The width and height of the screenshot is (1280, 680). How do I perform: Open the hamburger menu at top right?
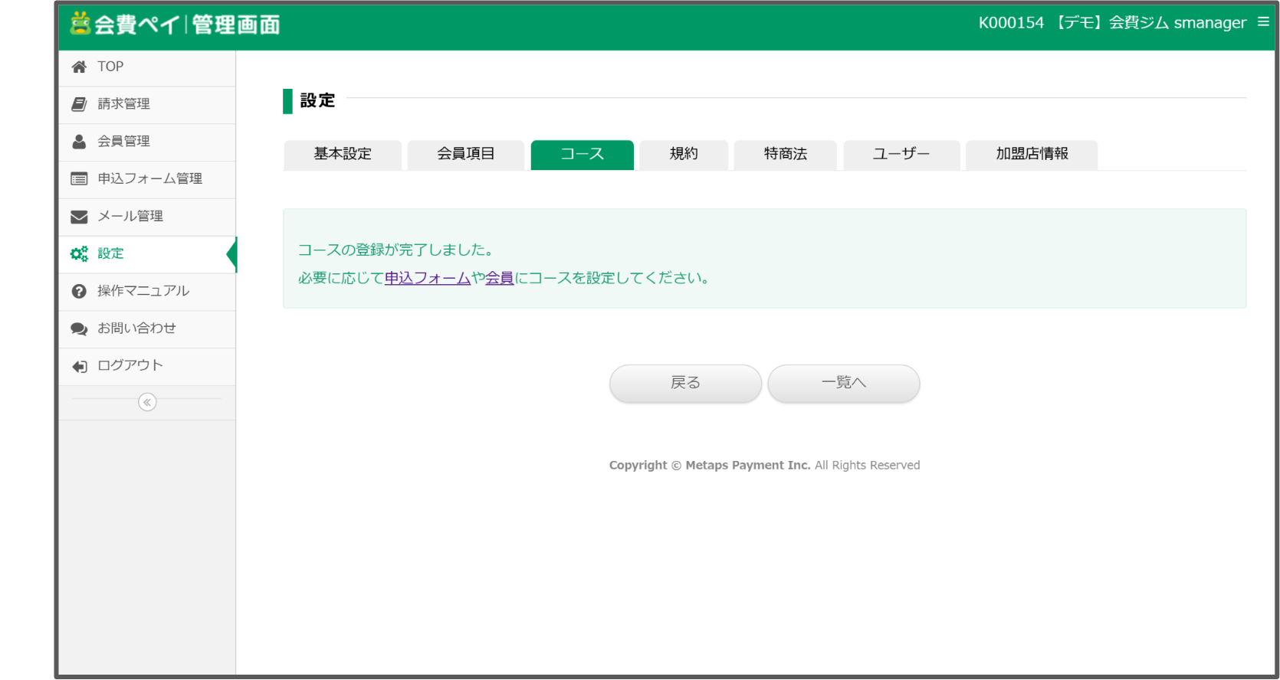point(1263,22)
